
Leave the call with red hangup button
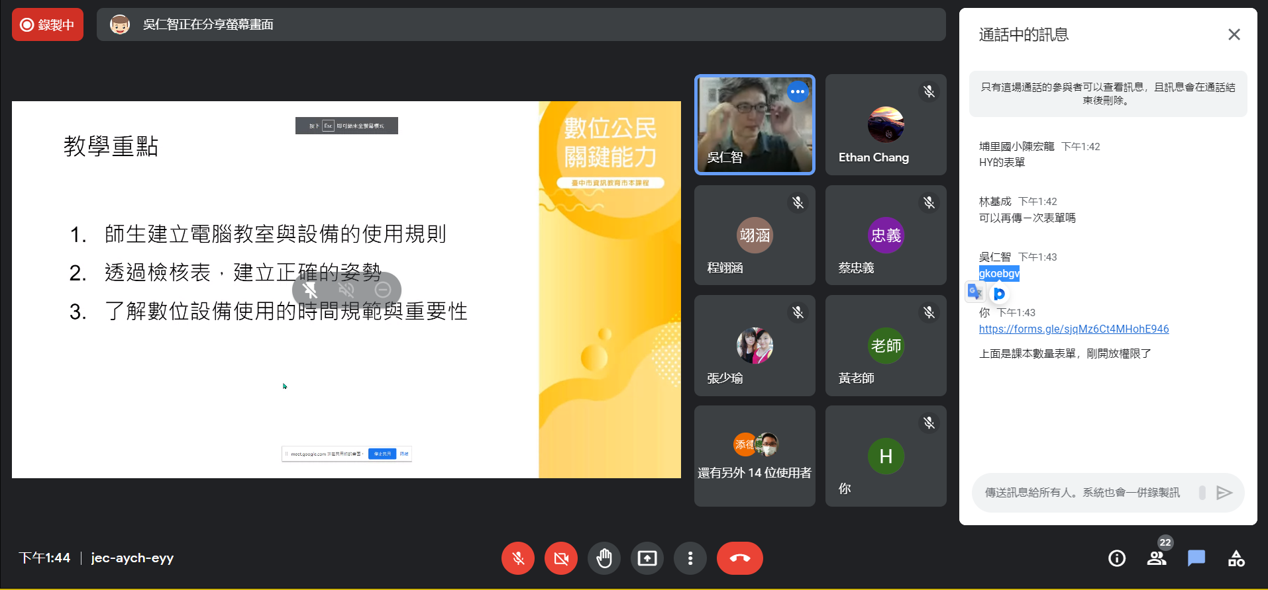tap(740, 558)
